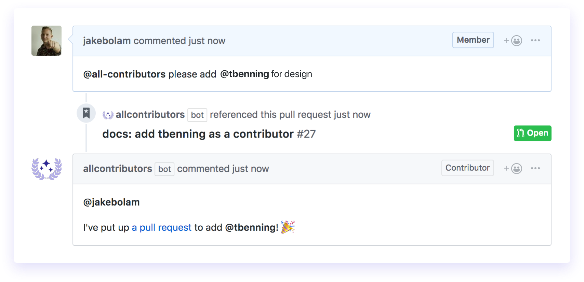Click jakebolam's profile avatar
Image resolution: width=584 pixels, height=282 pixels.
click(46, 40)
